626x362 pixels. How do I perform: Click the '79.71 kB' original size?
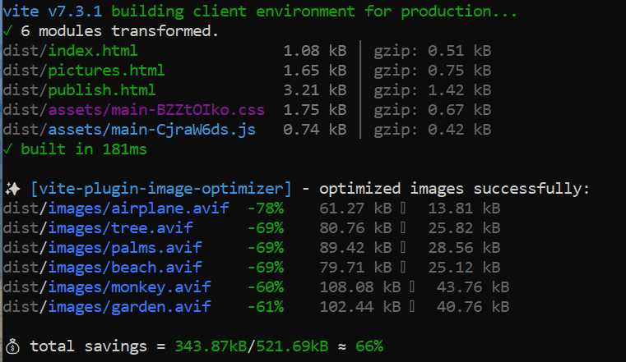[x=355, y=268]
